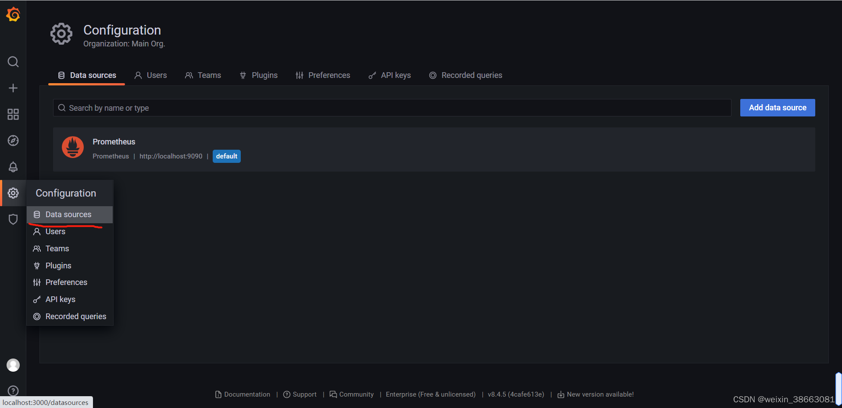Click the http://localhost:9090 URL text
Viewport: 842px width, 408px height.
171,156
